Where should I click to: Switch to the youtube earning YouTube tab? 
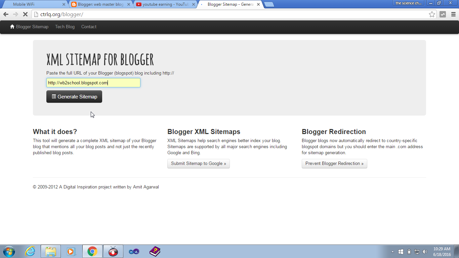(x=166, y=4)
